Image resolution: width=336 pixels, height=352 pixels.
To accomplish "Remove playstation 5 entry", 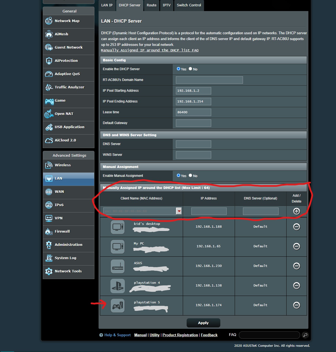I will click(x=297, y=305).
